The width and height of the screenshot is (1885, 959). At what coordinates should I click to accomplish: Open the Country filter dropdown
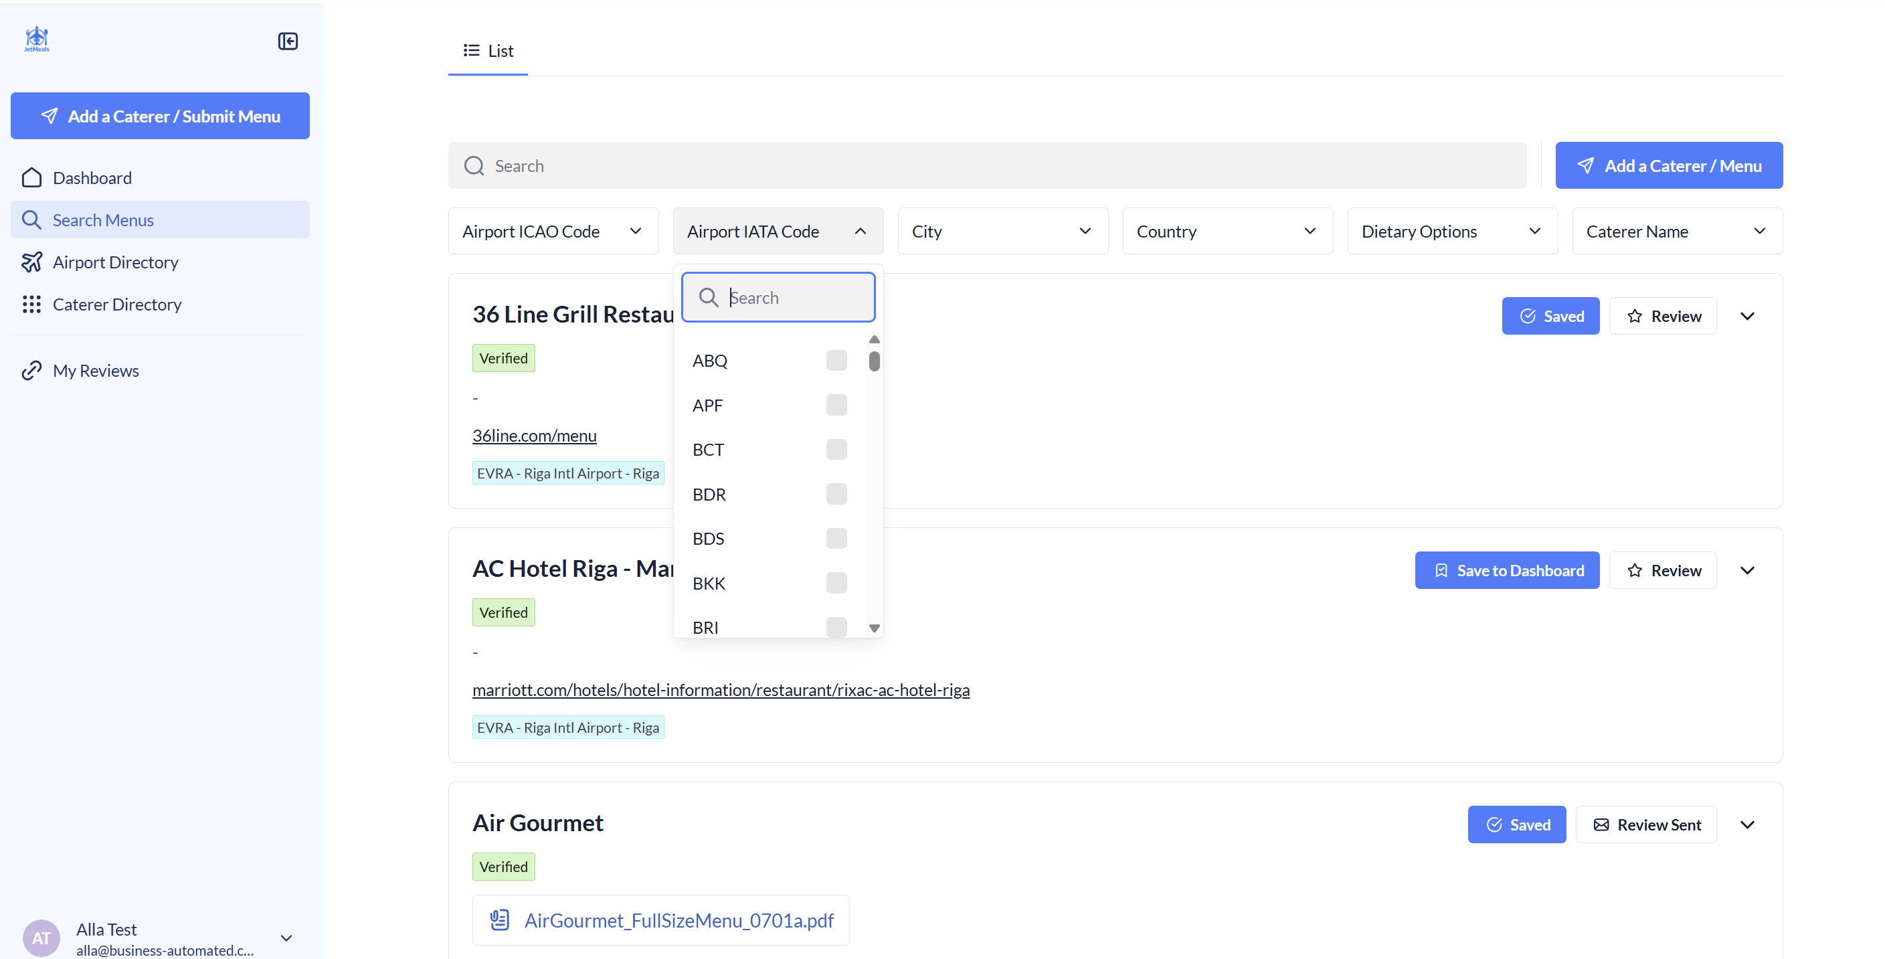pos(1227,232)
